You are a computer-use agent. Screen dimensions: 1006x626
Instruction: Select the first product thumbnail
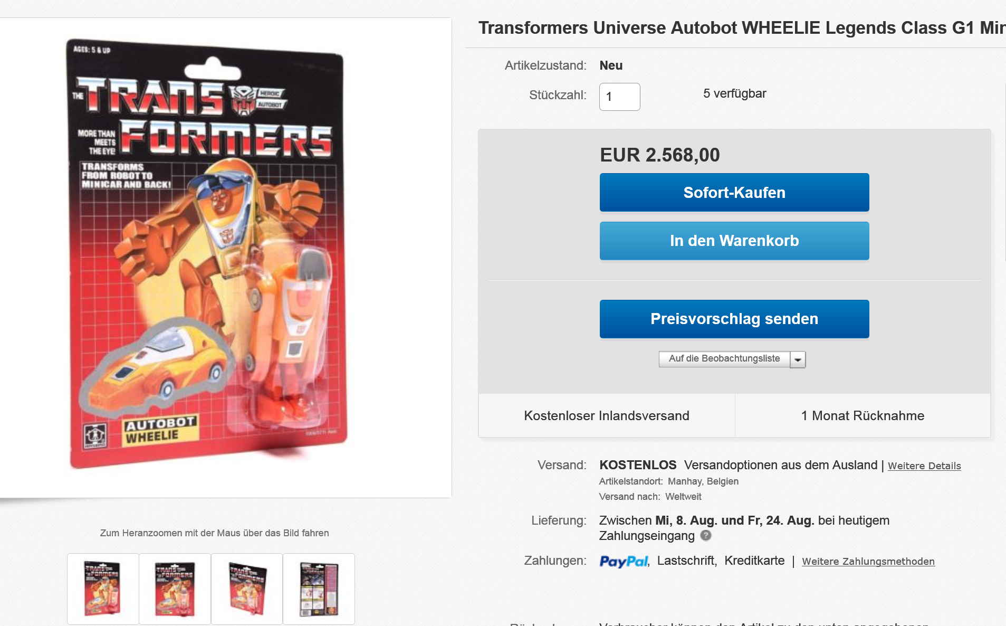[x=103, y=589]
